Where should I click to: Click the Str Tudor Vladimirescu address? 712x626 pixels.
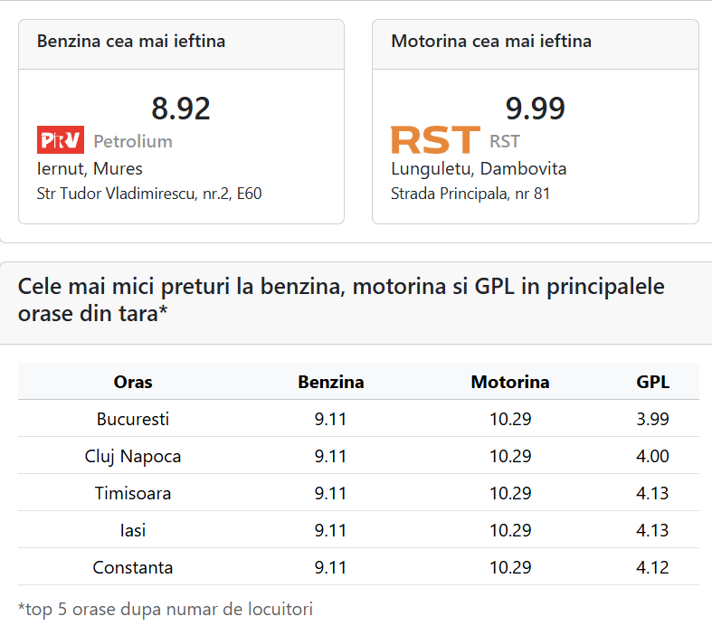pos(149,193)
